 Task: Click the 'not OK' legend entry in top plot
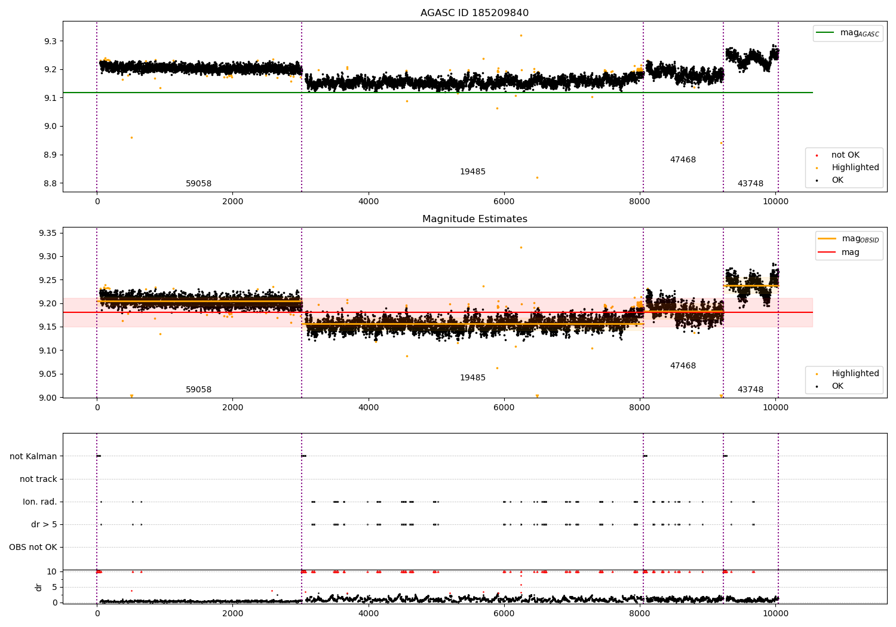click(845, 155)
